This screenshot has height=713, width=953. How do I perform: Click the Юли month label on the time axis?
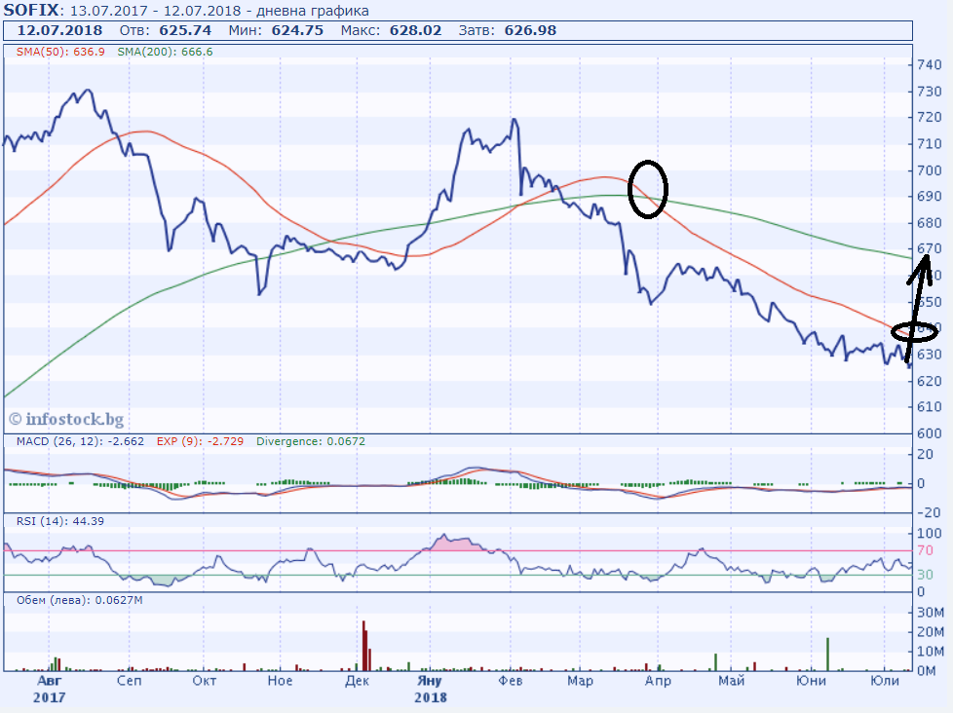pos(885,680)
